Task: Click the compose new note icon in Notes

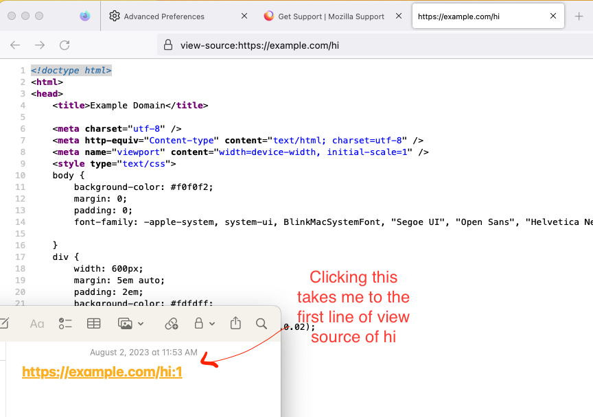Action: [x=4, y=324]
